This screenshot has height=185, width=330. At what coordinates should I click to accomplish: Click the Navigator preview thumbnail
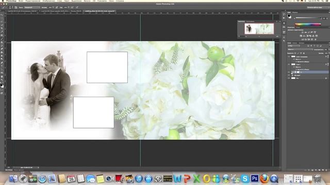259,29
